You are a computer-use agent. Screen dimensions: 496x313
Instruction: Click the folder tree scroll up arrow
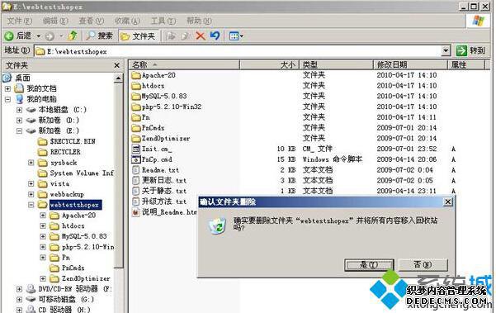pyautogui.click(x=118, y=78)
